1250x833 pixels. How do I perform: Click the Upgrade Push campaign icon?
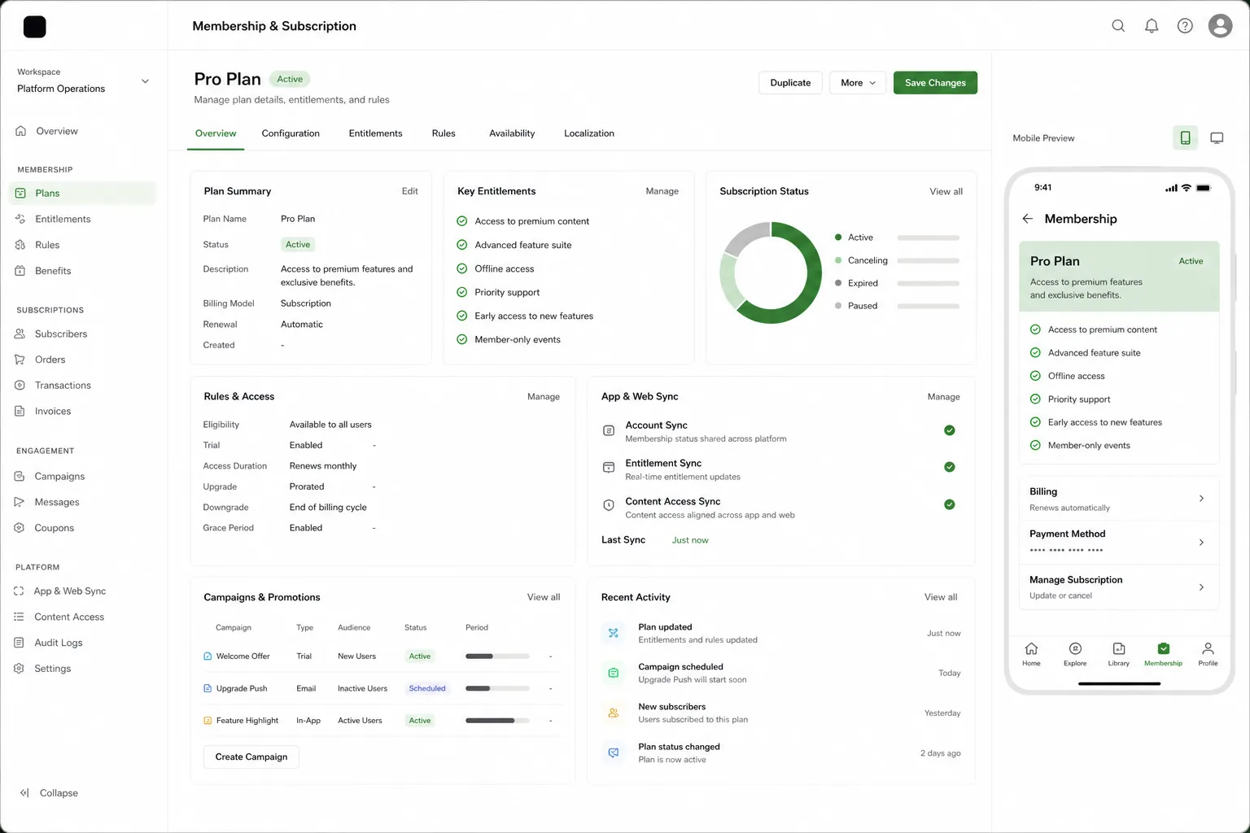(x=208, y=688)
